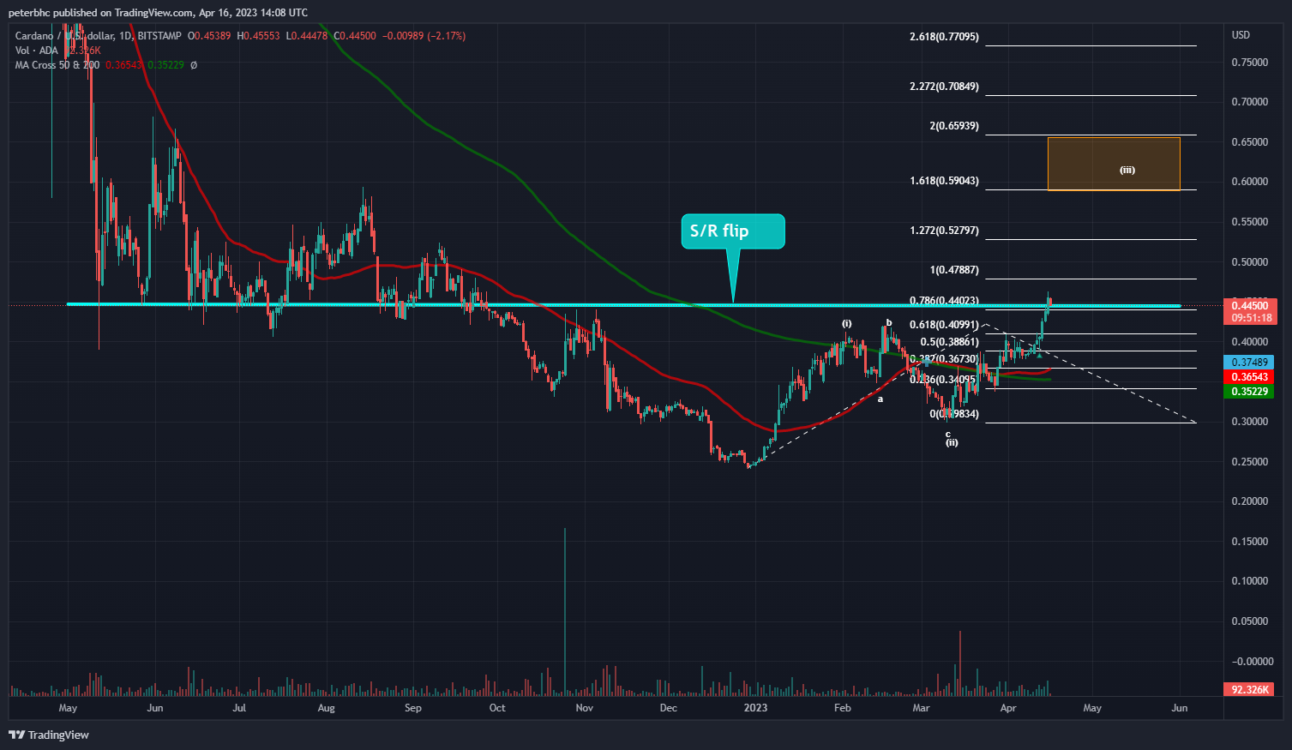Select the MA Cross 50 & 200 legend

[57, 65]
